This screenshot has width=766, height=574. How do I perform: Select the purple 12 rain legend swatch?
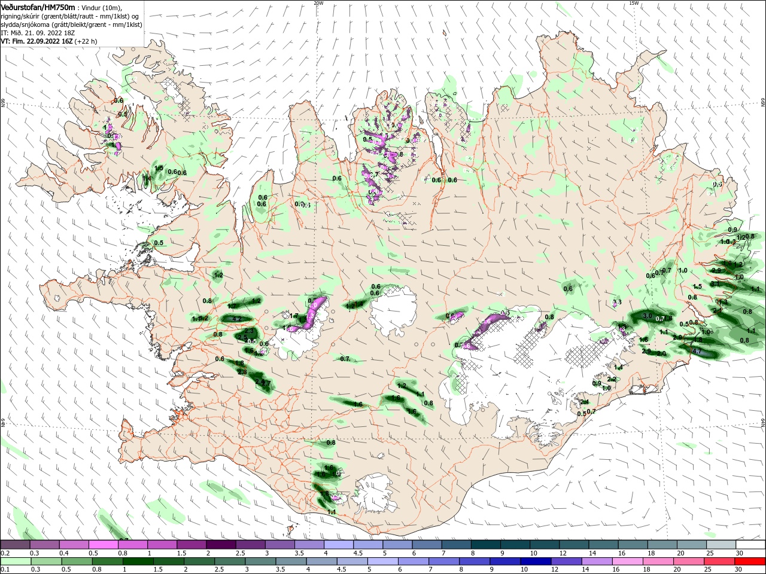(566, 561)
